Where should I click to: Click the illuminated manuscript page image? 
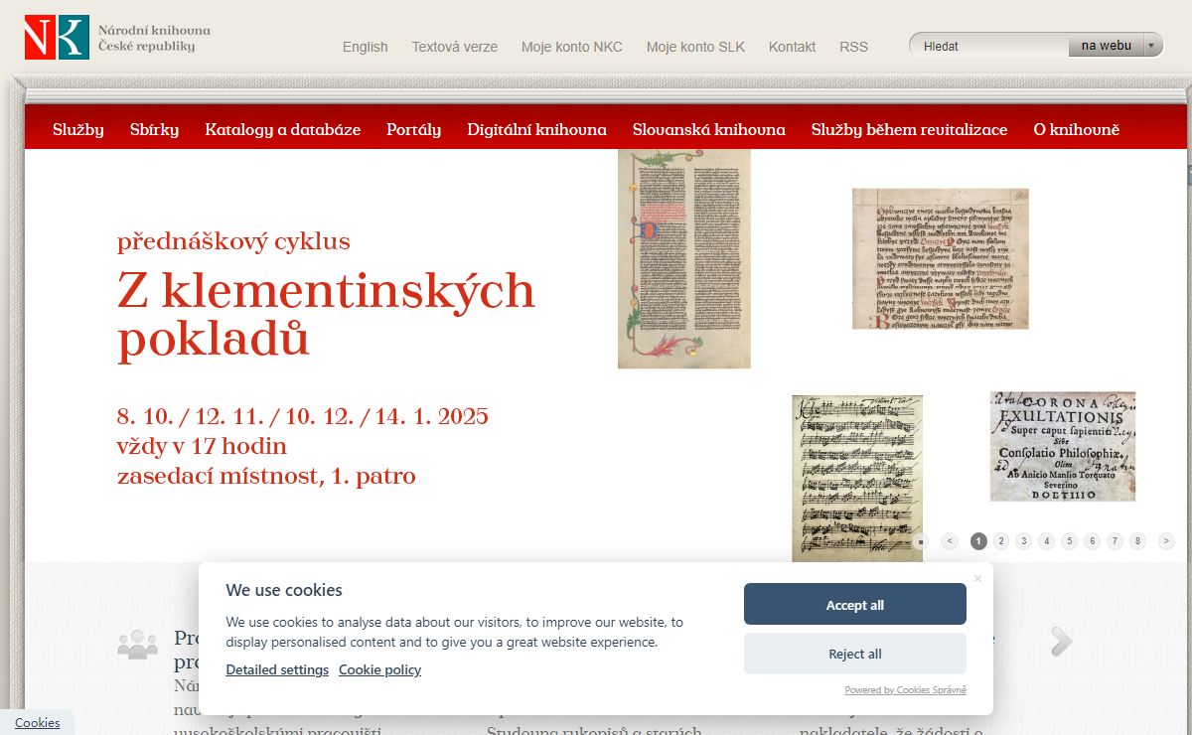pyautogui.click(x=684, y=259)
